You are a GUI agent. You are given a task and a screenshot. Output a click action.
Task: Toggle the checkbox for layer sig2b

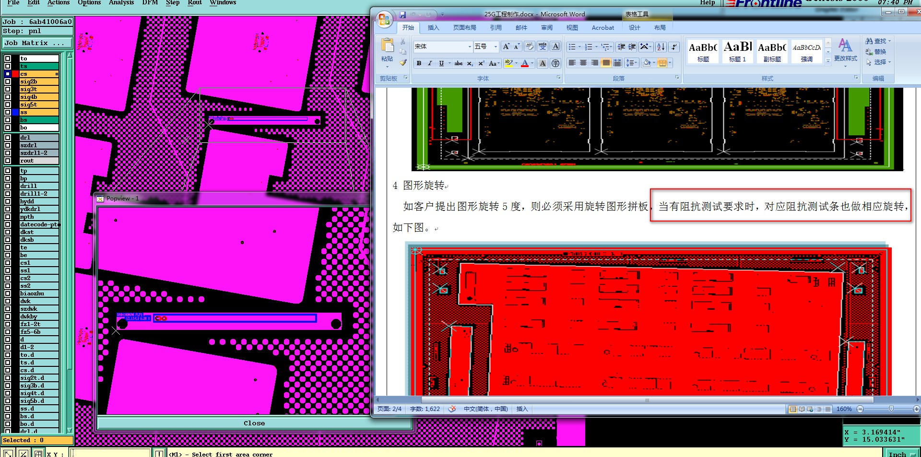click(8, 82)
